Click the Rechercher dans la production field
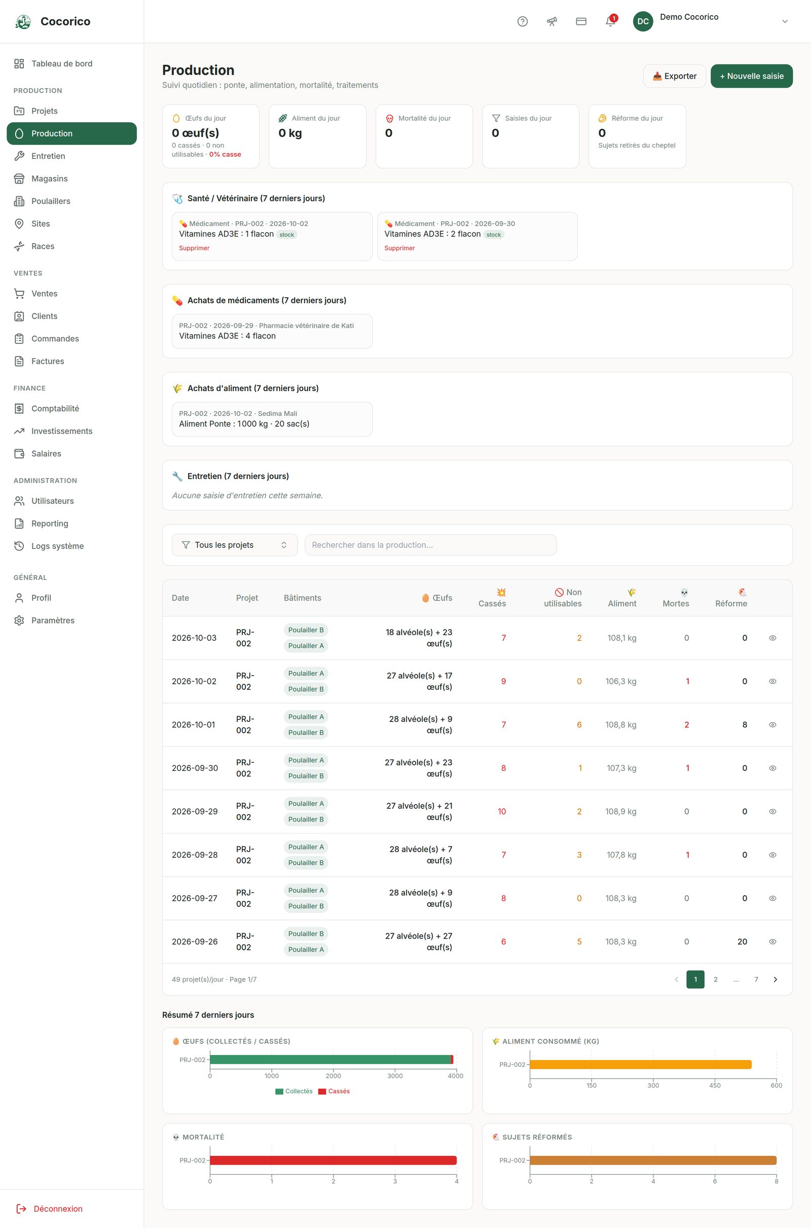811x1228 pixels. pyautogui.click(x=430, y=545)
